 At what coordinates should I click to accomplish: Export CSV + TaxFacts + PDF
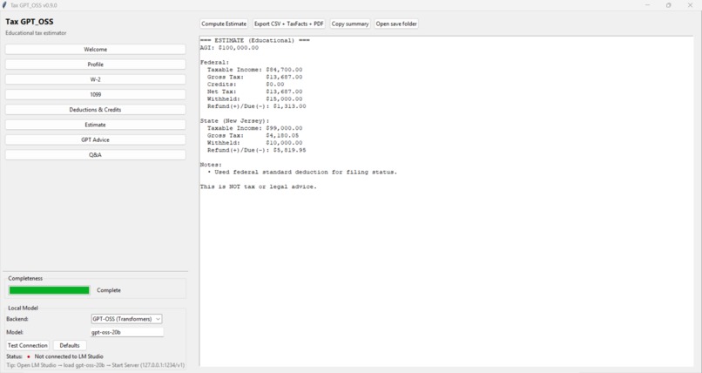point(289,24)
